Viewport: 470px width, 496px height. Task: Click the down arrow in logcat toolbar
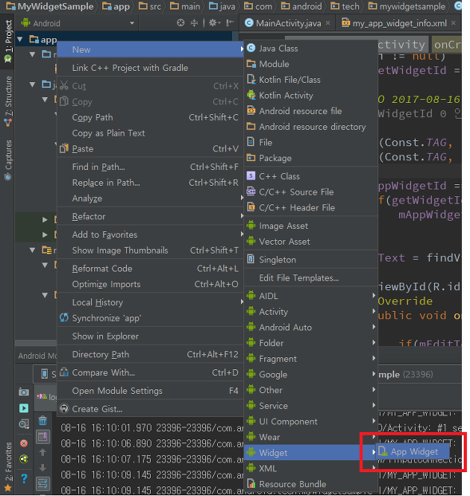click(x=43, y=468)
